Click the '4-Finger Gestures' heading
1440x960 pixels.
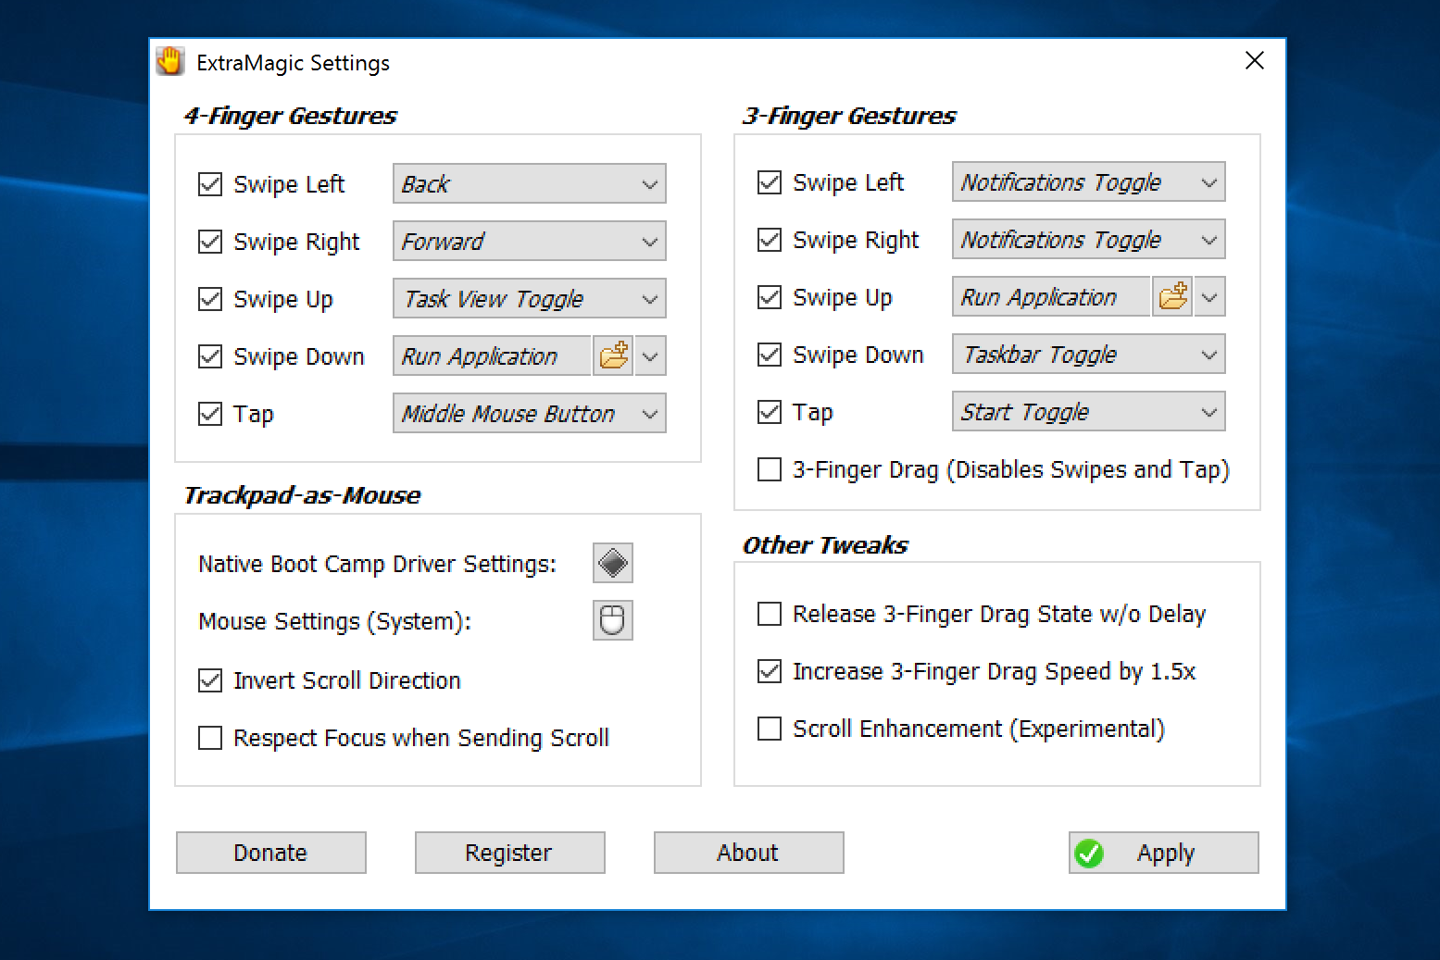[x=290, y=116]
